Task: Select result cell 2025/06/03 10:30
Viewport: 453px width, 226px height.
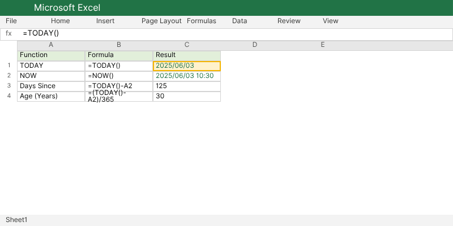Action: pos(187,76)
